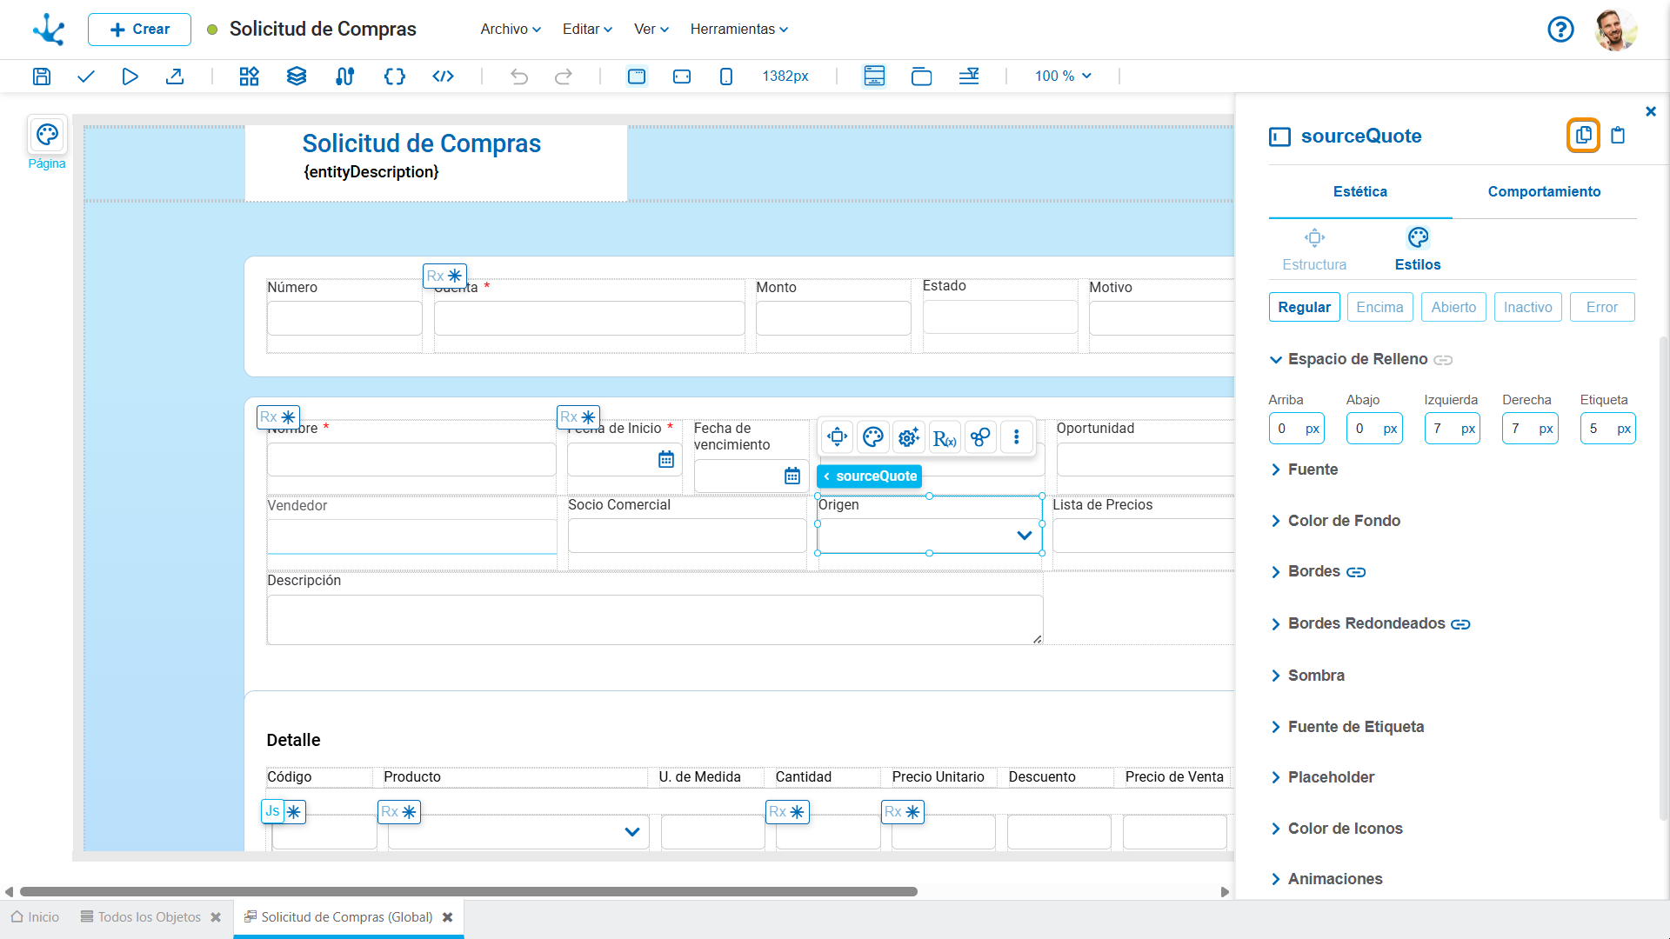This screenshot has height=939, width=1670.
Task: Switch to the Comportamiento tab
Action: [1544, 191]
